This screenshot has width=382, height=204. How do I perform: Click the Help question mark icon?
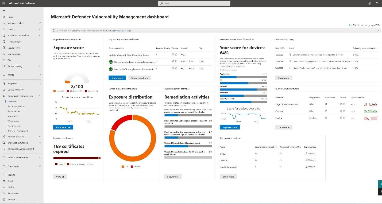click(x=377, y=3)
